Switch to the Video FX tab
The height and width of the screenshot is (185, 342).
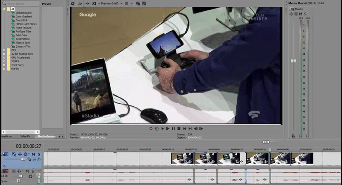point(25,136)
